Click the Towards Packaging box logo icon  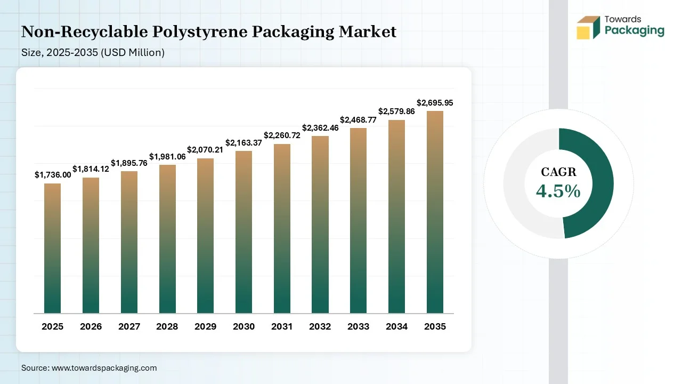[588, 28]
